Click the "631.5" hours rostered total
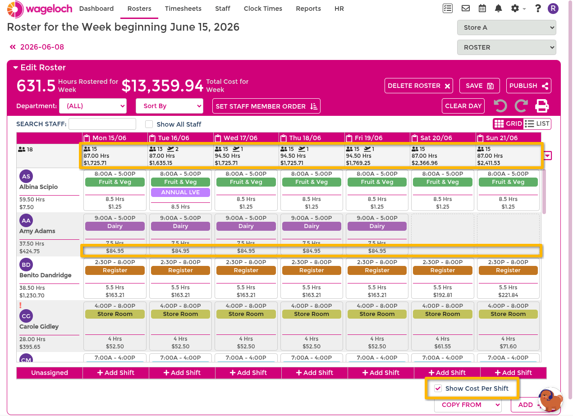The image size is (573, 416). point(36,86)
